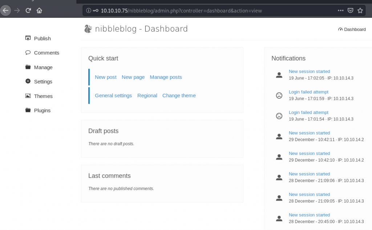Click the Notifications heading

[288, 58]
